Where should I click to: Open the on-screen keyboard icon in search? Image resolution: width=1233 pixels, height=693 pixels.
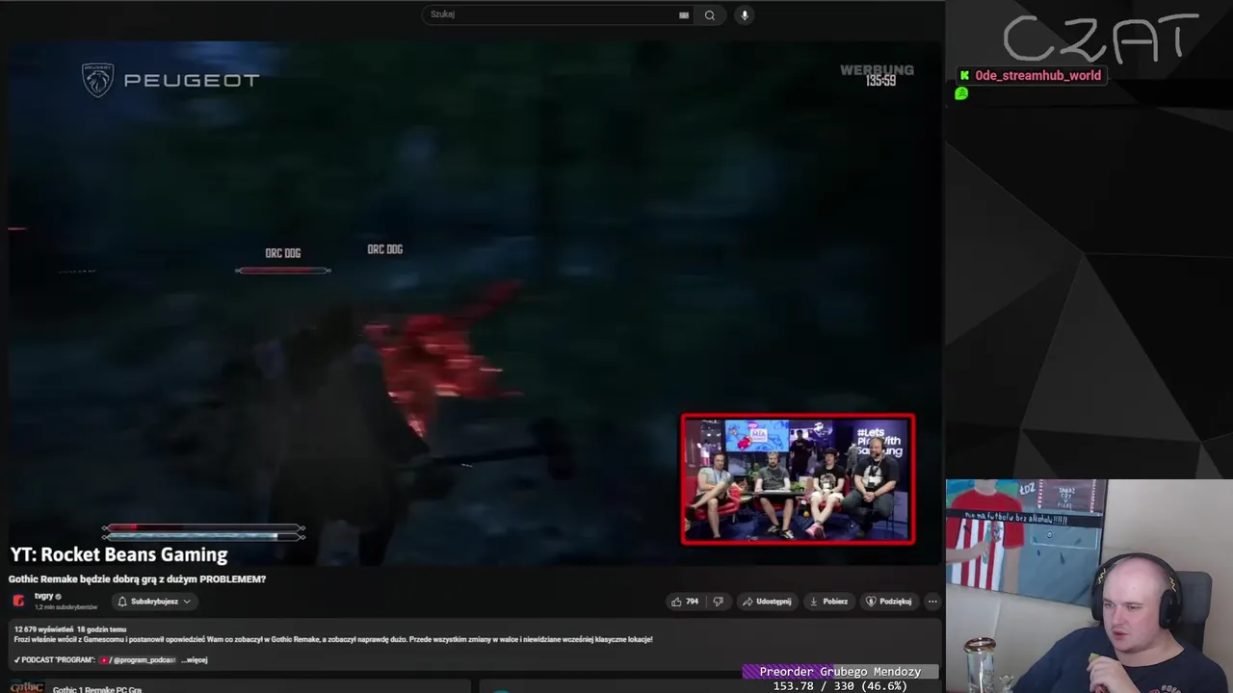pos(684,15)
